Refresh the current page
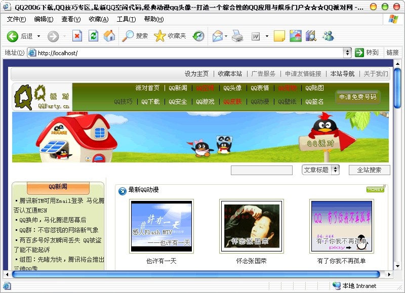Image resolution: width=405 pixels, height=293 pixels. [x=93, y=36]
